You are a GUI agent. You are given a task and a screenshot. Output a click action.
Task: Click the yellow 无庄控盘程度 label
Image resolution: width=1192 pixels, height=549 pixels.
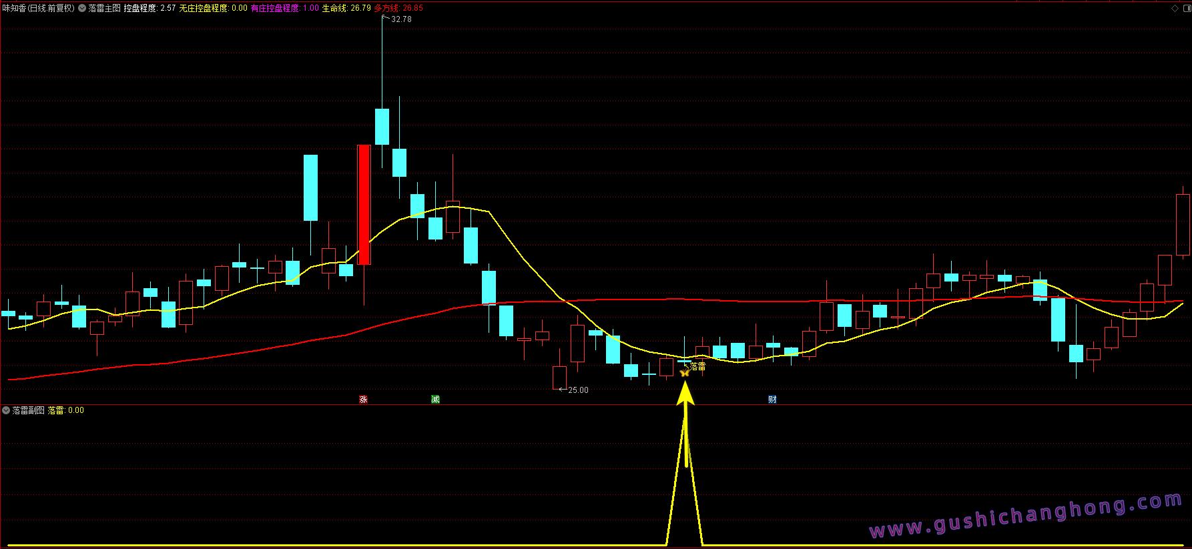204,8
